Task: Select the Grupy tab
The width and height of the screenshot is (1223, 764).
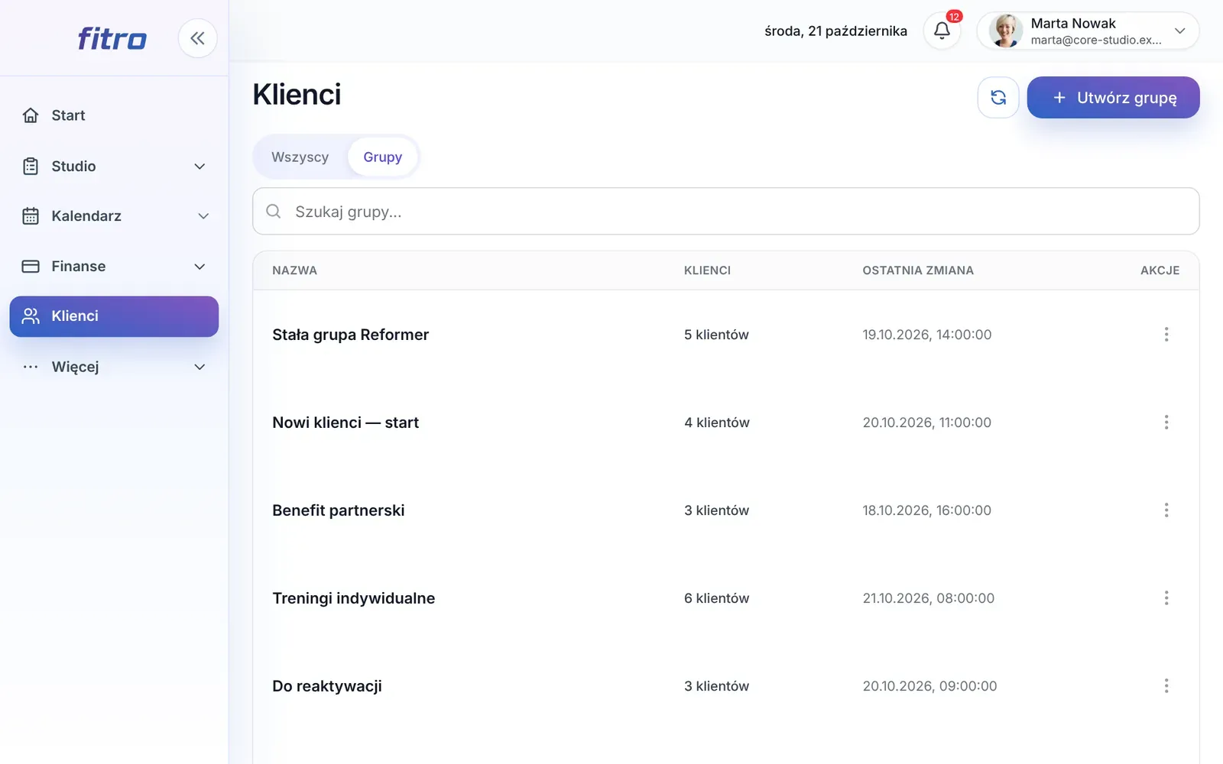Action: [x=382, y=157]
